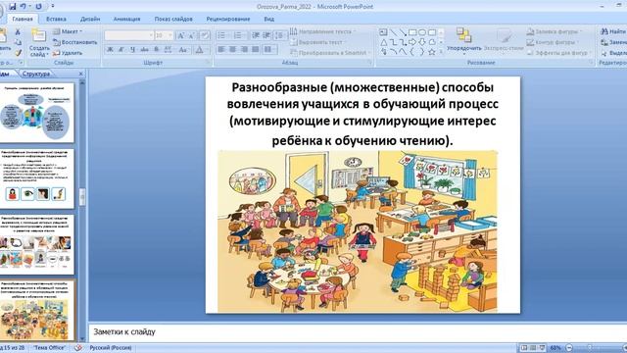The image size is (627, 353).
Task: Select the oval shape in shapes gallery
Action: (422, 32)
